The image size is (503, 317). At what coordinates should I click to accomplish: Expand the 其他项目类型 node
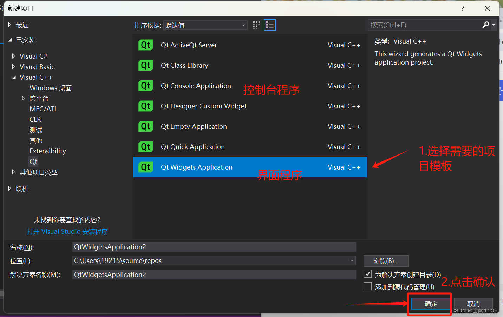pyautogui.click(x=13, y=172)
